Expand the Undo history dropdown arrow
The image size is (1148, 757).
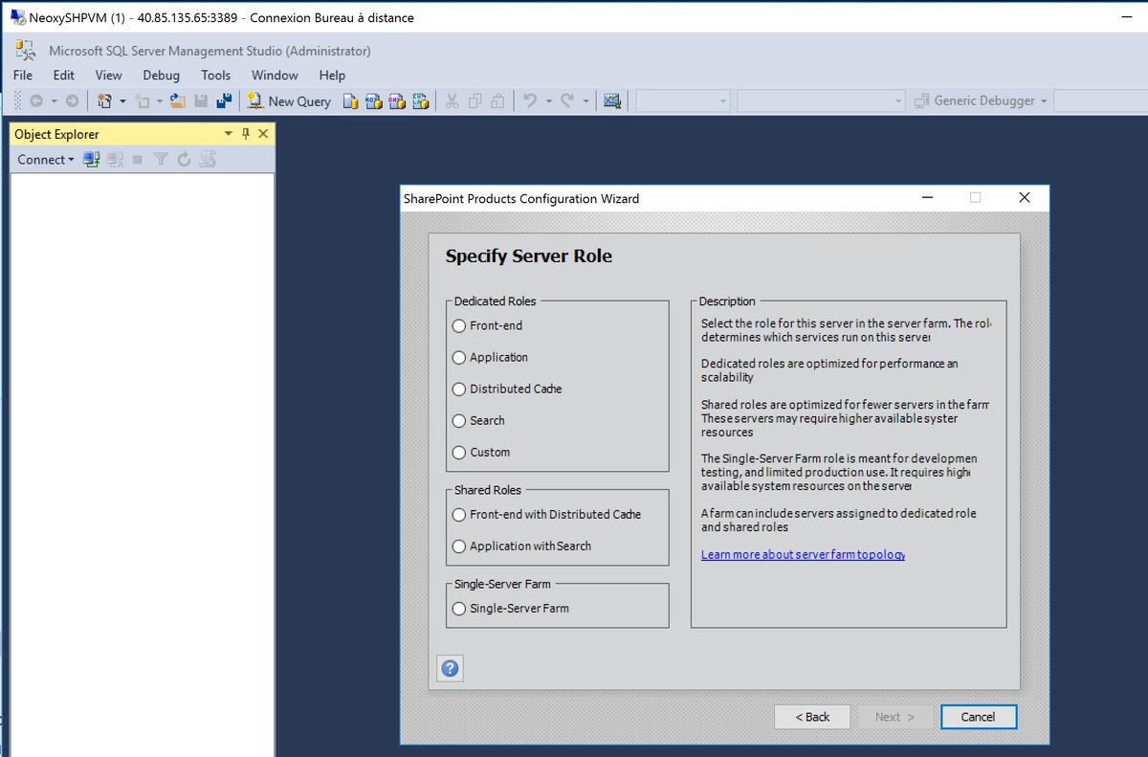(x=548, y=100)
